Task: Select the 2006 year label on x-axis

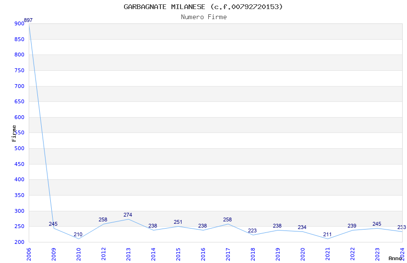Action: (x=29, y=254)
